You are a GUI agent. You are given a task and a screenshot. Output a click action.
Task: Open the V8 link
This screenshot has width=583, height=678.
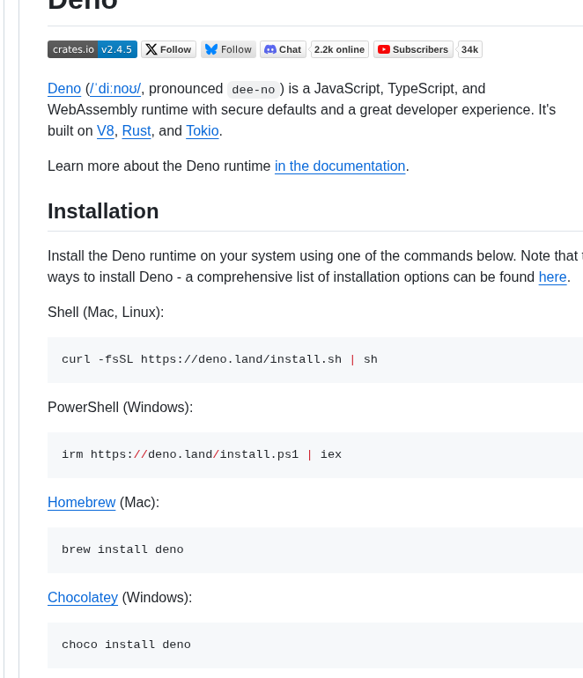point(106,131)
